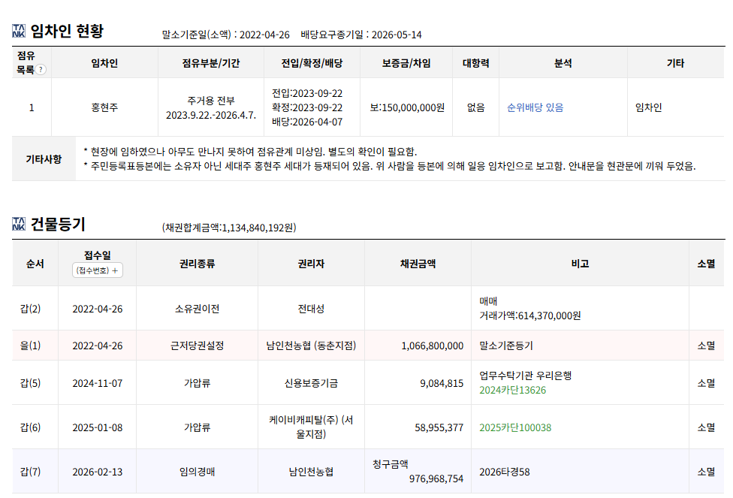The height and width of the screenshot is (498, 733).
Task: Click the TANK logo beside 건물등기
Action: (x=19, y=224)
